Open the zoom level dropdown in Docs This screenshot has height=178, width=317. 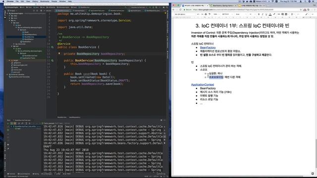point(216,14)
